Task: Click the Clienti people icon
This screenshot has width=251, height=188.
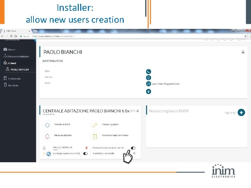Action: pyautogui.click(x=5, y=63)
